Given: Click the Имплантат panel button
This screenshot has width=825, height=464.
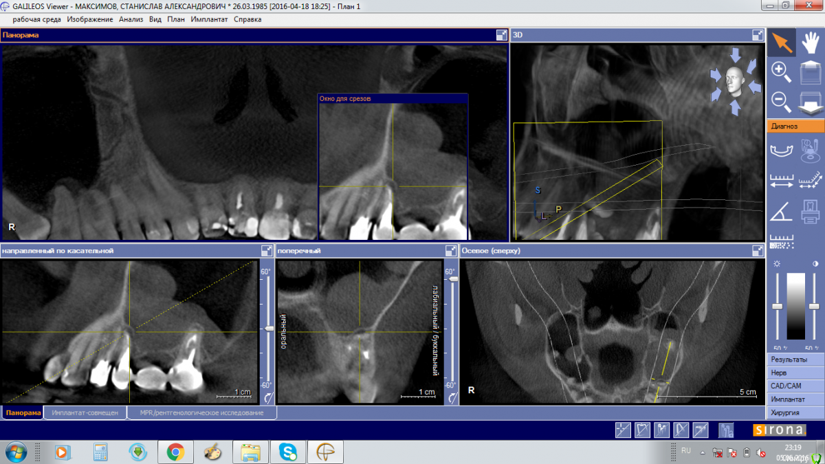Looking at the screenshot, I should (795, 399).
